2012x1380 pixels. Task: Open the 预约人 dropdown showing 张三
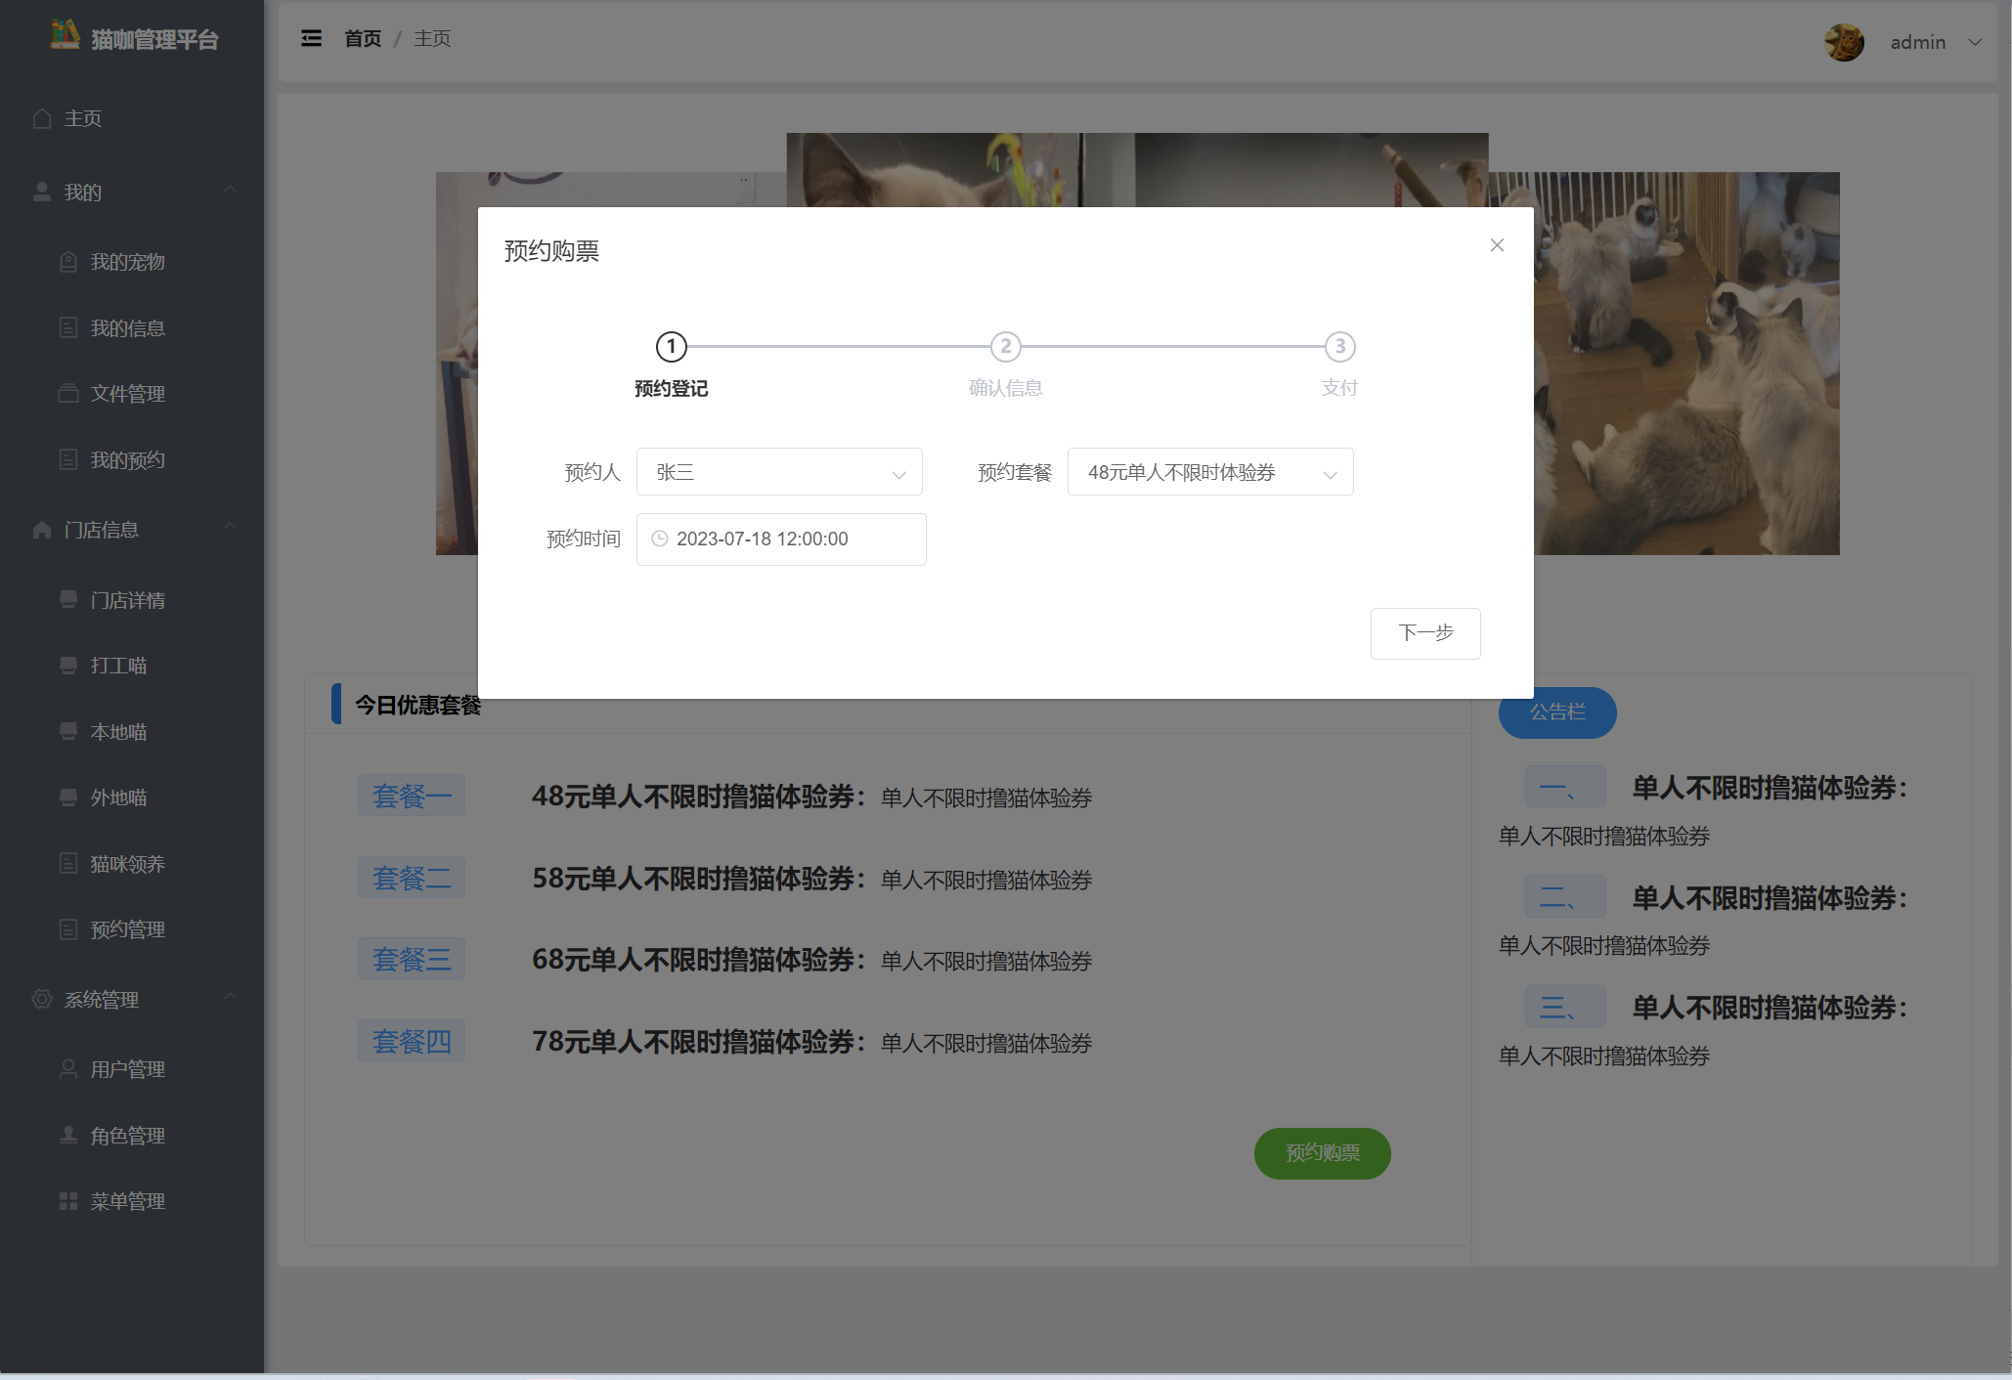click(x=779, y=472)
